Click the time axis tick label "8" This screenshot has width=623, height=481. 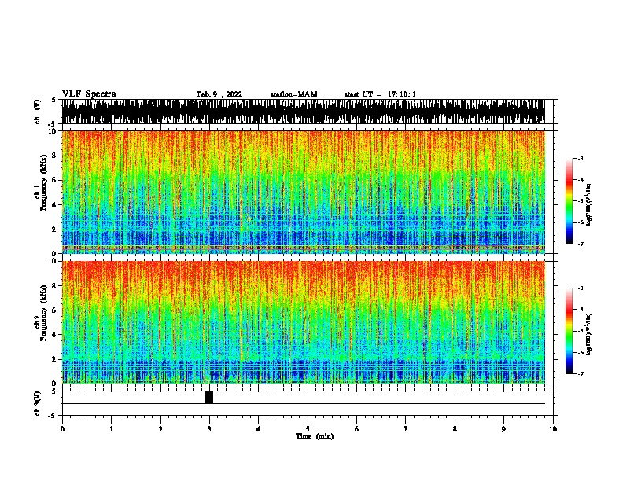(x=455, y=429)
